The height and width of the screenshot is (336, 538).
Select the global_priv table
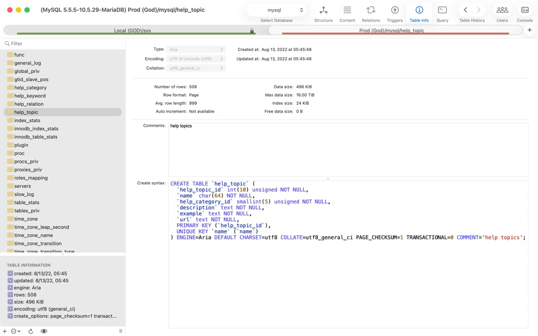[x=62, y=71]
